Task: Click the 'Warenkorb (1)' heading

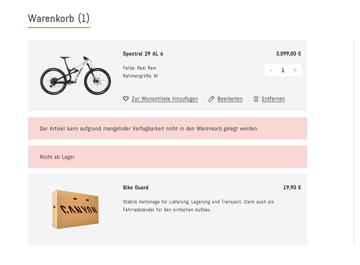Action: click(59, 18)
